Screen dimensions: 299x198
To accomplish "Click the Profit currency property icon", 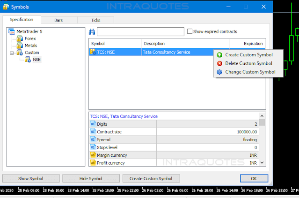I will [93, 163].
